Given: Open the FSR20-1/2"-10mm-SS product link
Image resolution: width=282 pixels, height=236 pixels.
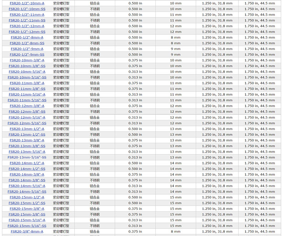Looking at the screenshot, I should point(27,9).
